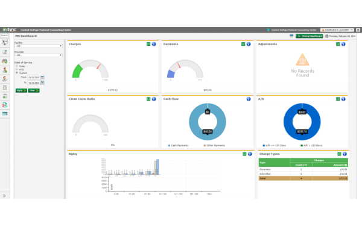This screenshot has height=226, width=362.
Task: Click the screen icon beside Clinical Dashboard
Action: (x=291, y=36)
